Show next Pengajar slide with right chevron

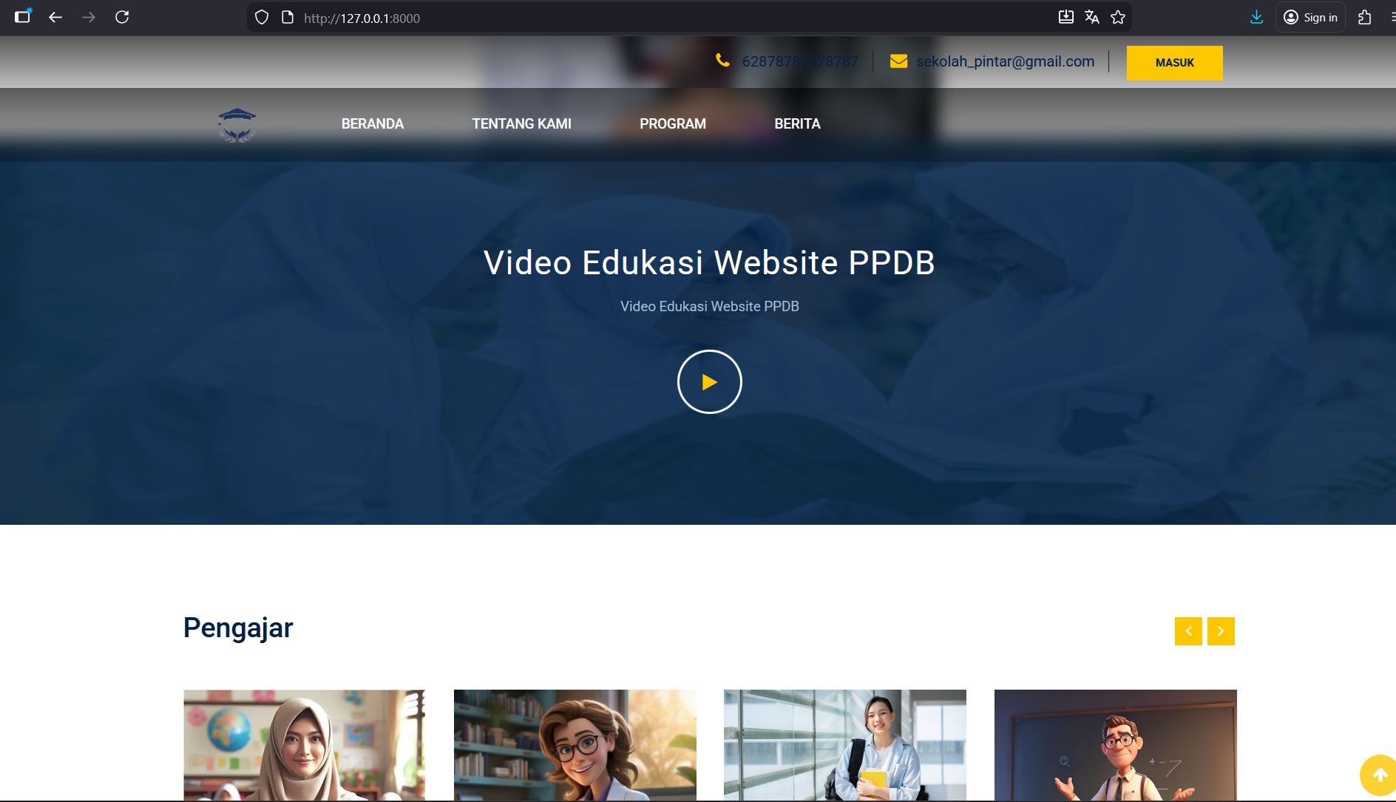(x=1221, y=631)
